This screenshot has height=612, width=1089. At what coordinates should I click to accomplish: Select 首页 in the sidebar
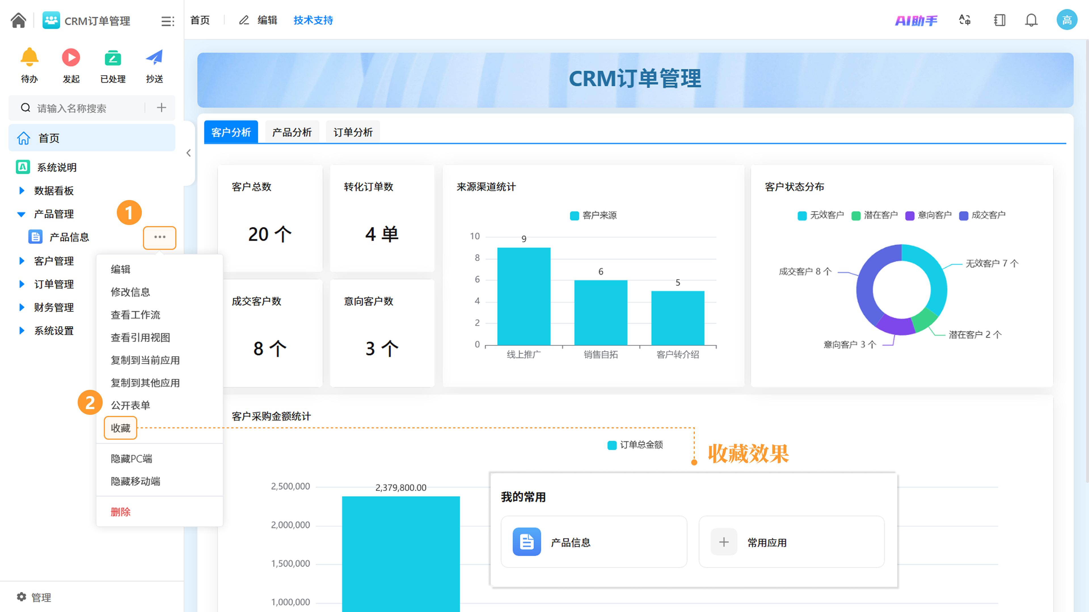[92, 138]
